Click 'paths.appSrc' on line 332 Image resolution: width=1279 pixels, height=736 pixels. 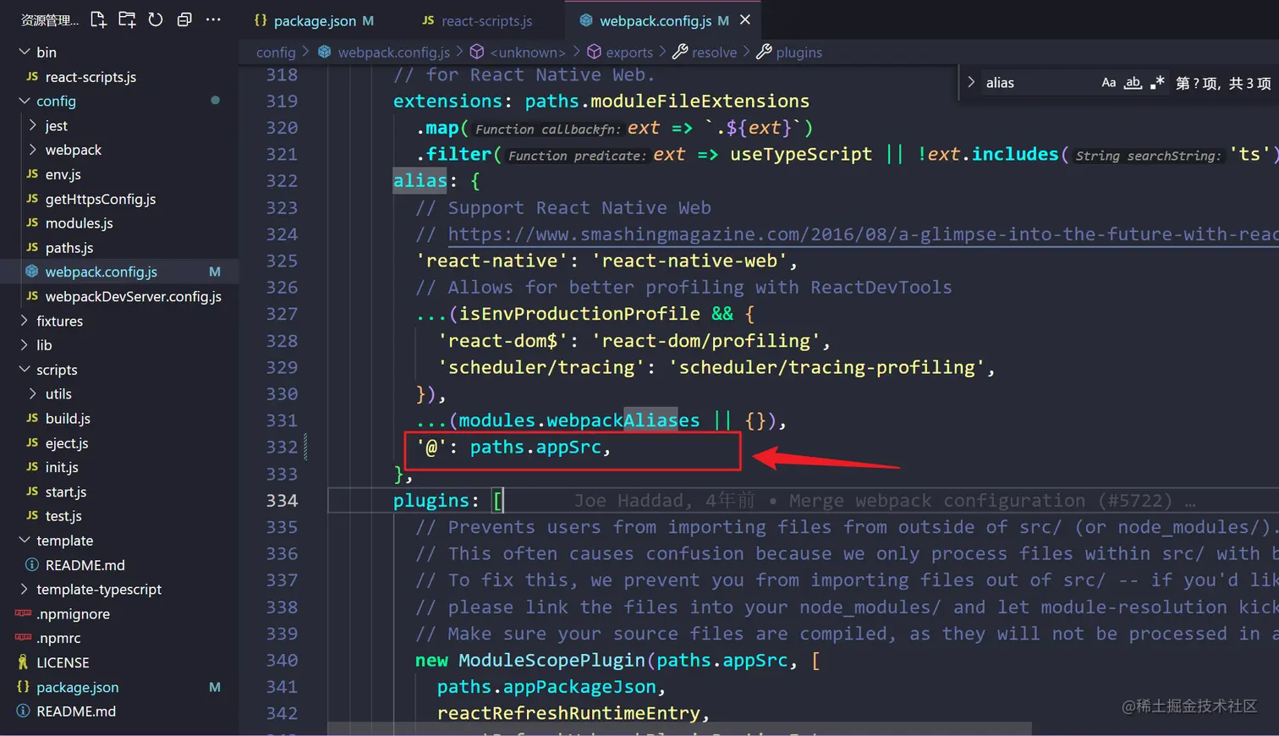point(535,448)
